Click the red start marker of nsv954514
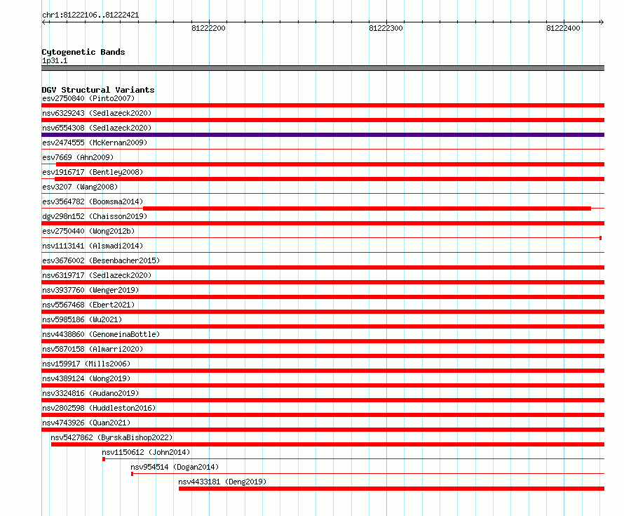 [x=132, y=474]
